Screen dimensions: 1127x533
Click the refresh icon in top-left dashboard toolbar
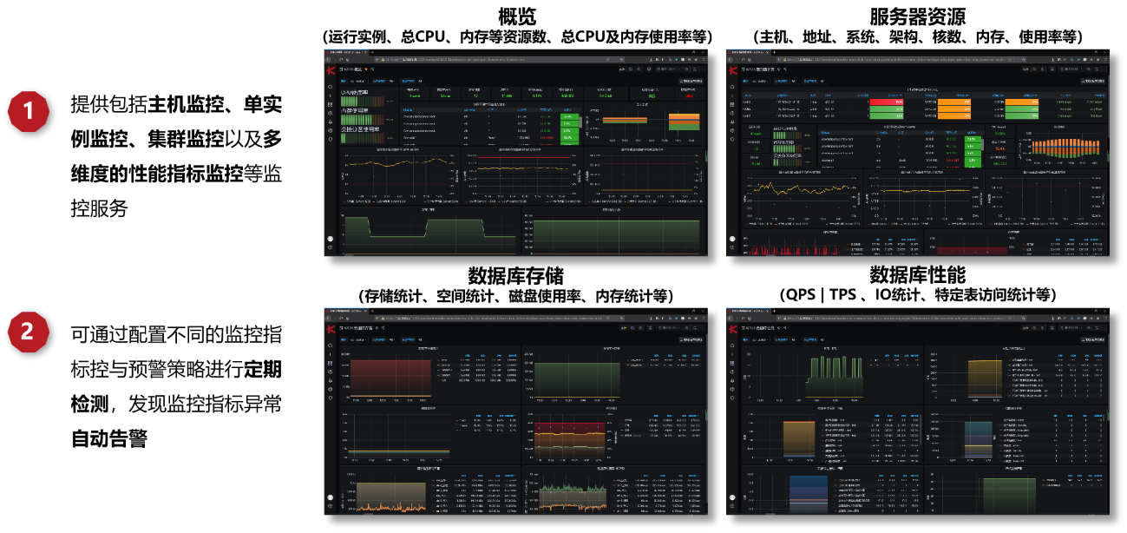(694, 69)
